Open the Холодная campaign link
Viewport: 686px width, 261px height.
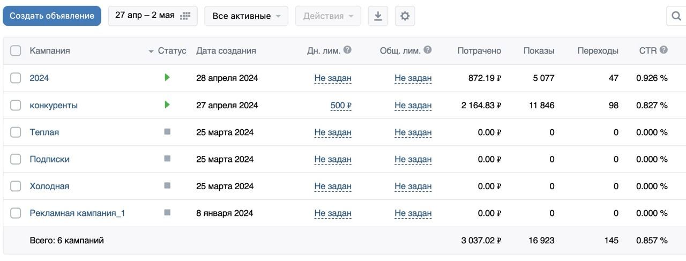click(49, 186)
